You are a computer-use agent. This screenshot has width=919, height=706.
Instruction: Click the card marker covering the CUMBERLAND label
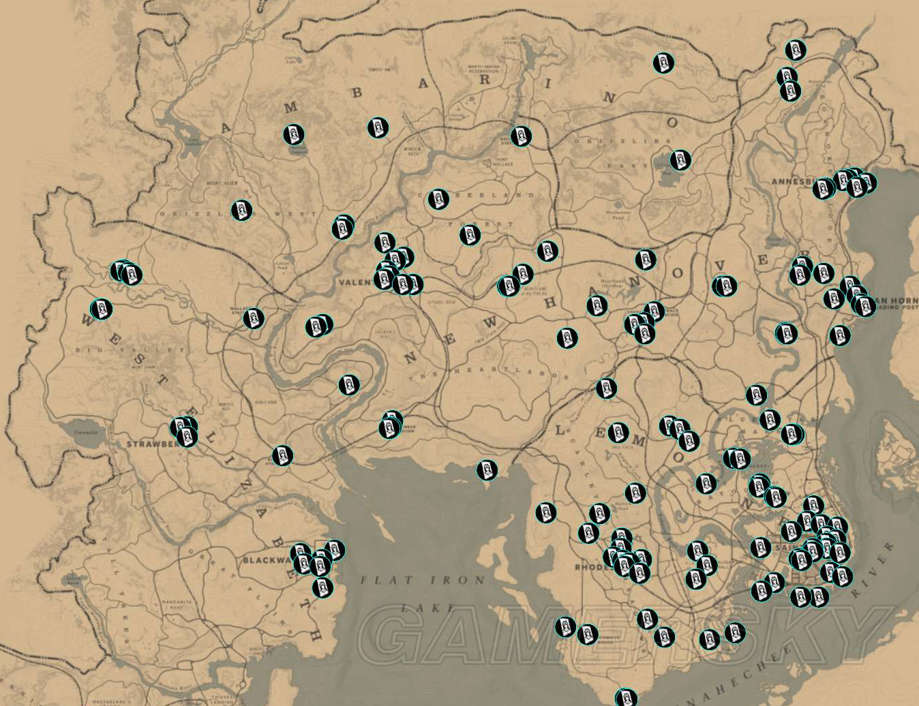[x=438, y=200]
